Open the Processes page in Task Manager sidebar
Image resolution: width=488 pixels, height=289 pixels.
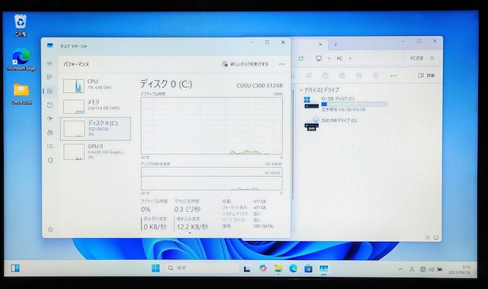click(x=50, y=77)
